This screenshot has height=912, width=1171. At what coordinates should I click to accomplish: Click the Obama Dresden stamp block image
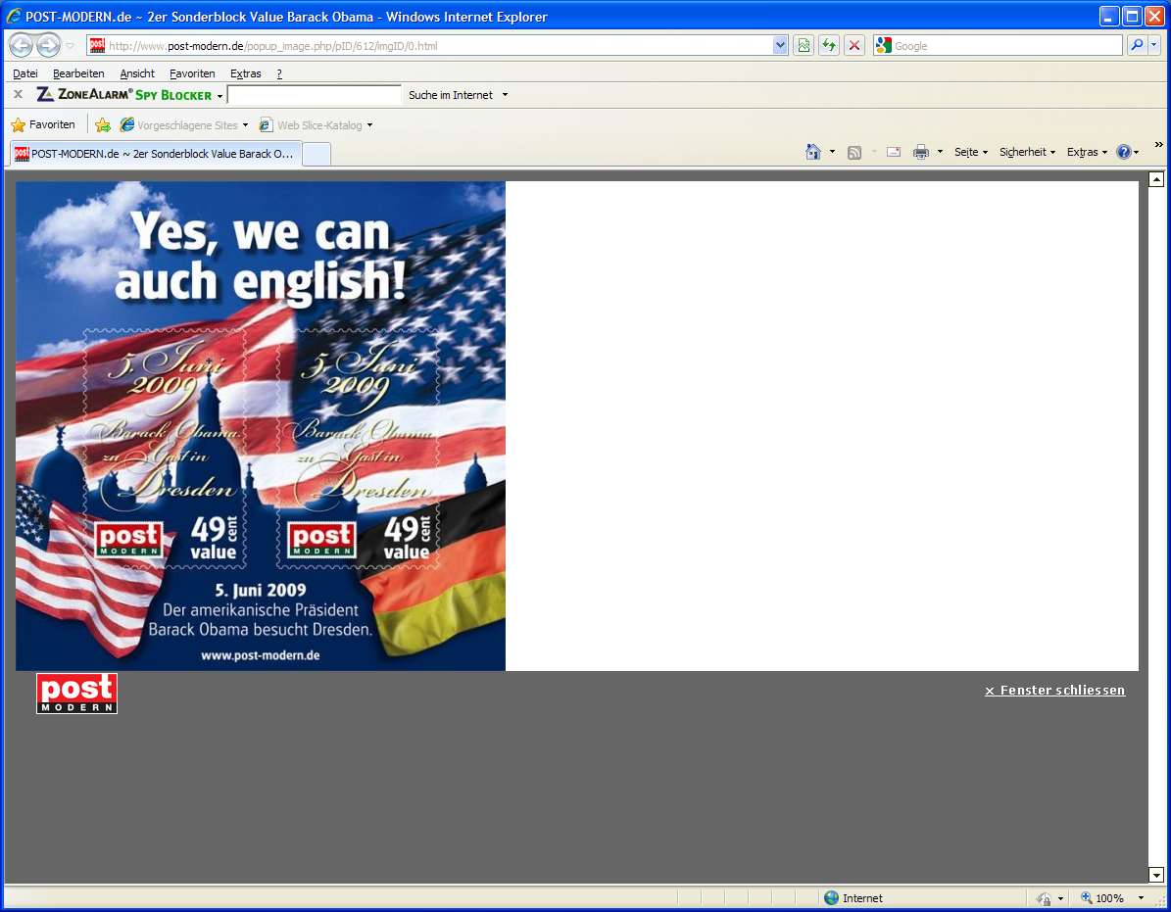click(x=261, y=426)
